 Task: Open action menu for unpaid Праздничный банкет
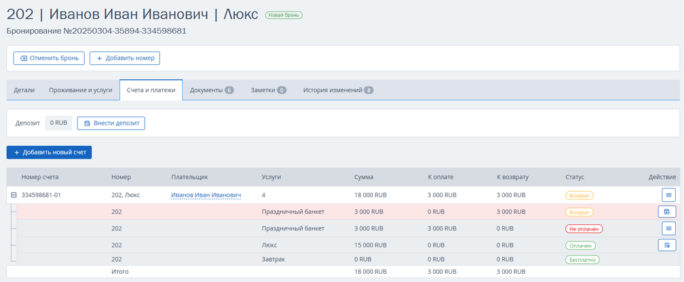click(x=668, y=228)
